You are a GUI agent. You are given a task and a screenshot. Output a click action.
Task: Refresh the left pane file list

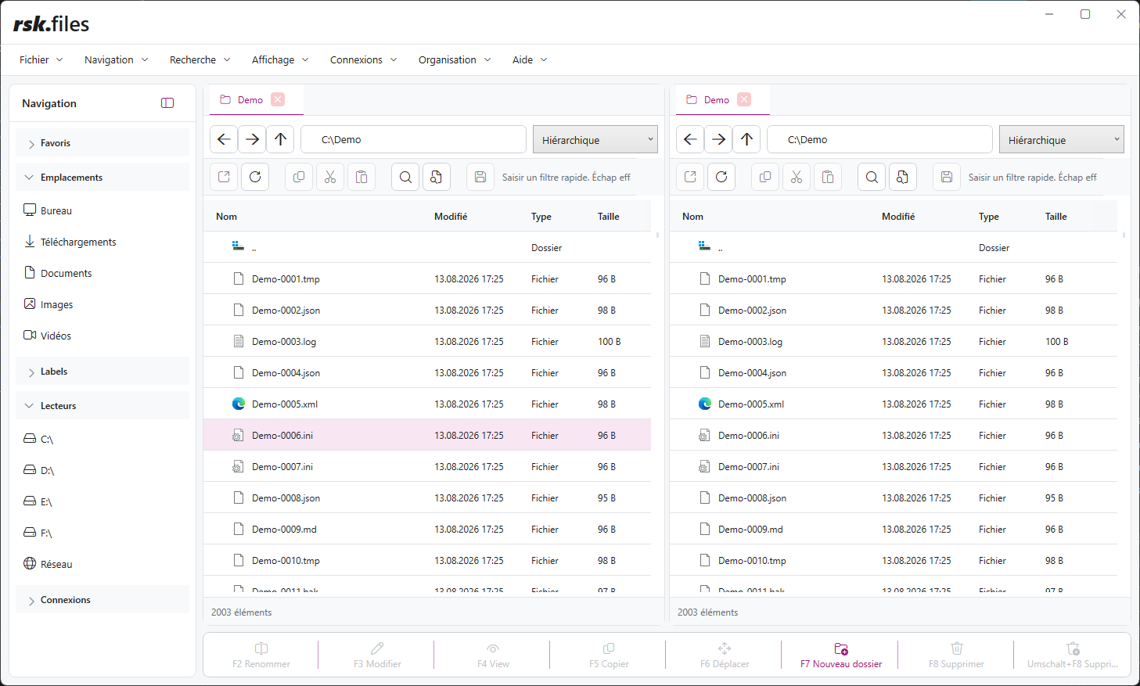point(255,177)
